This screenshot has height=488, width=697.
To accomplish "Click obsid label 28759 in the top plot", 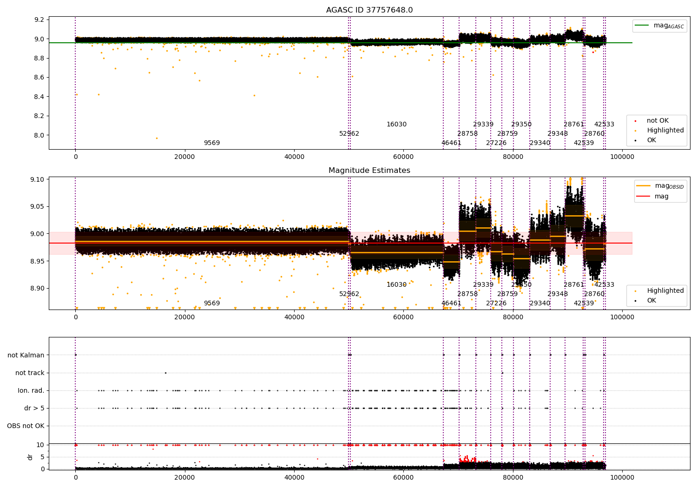I will click(x=507, y=134).
